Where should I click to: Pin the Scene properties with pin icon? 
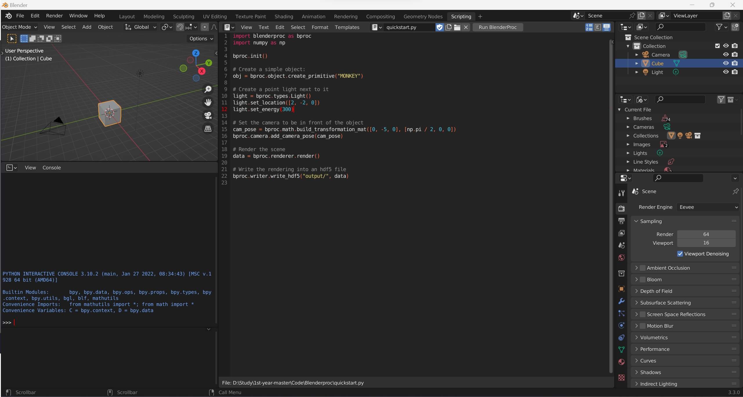[735, 191]
